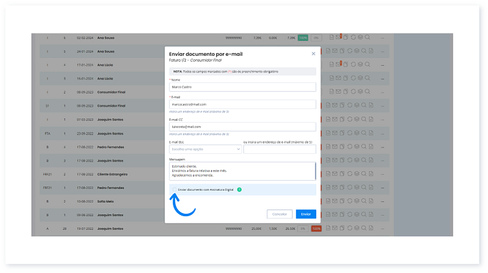Open the more options menu on the top row
This screenshot has height=273, width=488.
click(x=382, y=37)
